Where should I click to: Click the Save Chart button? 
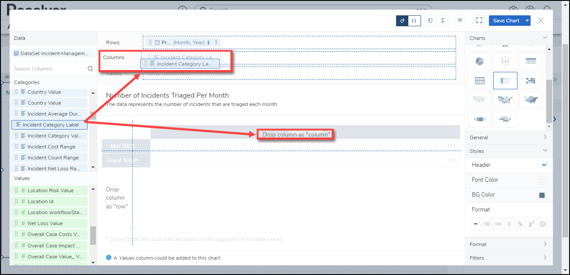click(x=506, y=21)
